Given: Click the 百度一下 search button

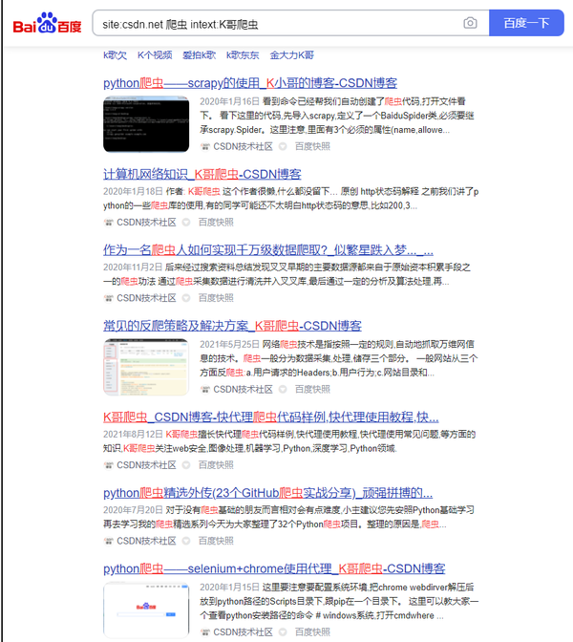Looking at the screenshot, I should [526, 23].
